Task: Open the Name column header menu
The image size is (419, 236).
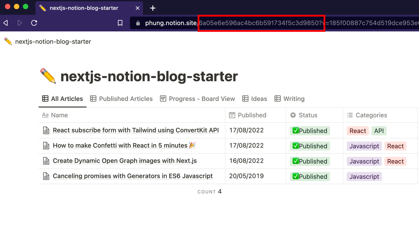Action: tap(132, 115)
